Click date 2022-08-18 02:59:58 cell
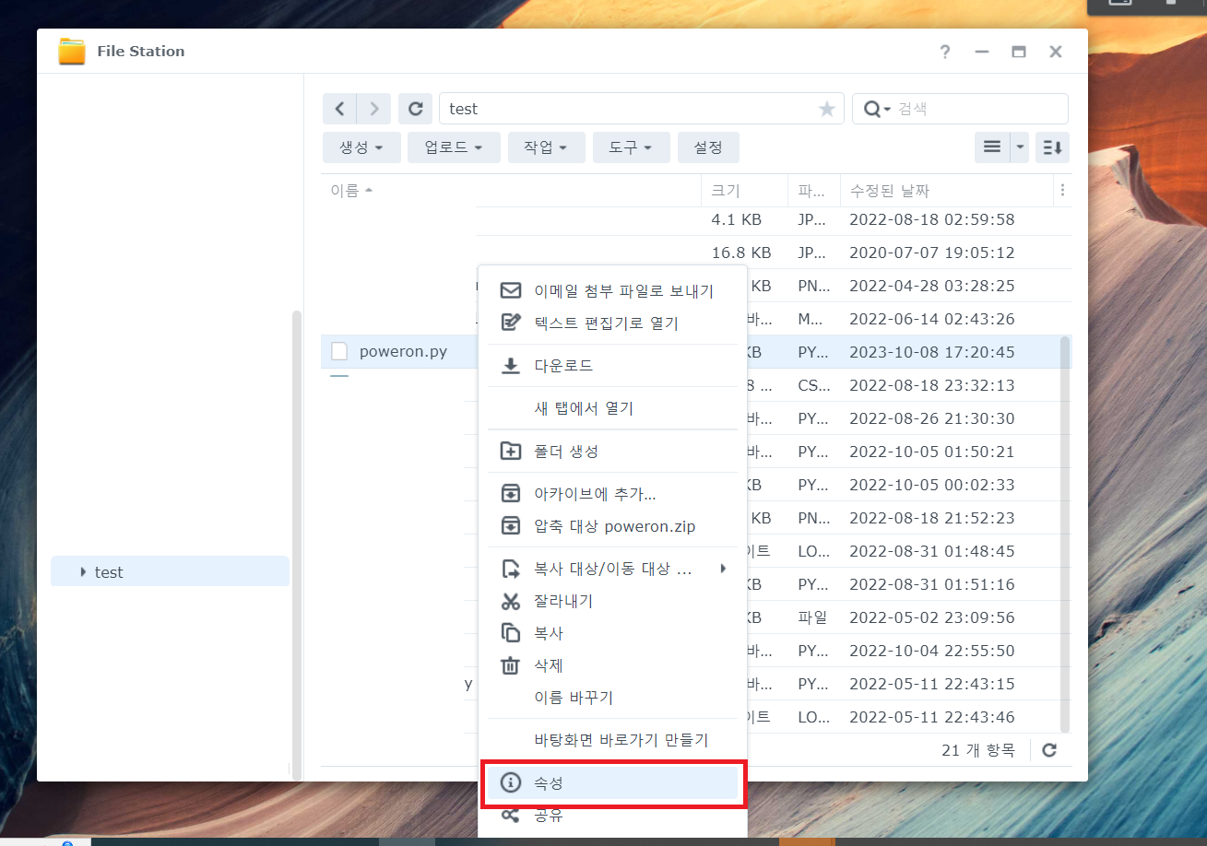Image resolution: width=1207 pixels, height=846 pixels. [x=931, y=219]
